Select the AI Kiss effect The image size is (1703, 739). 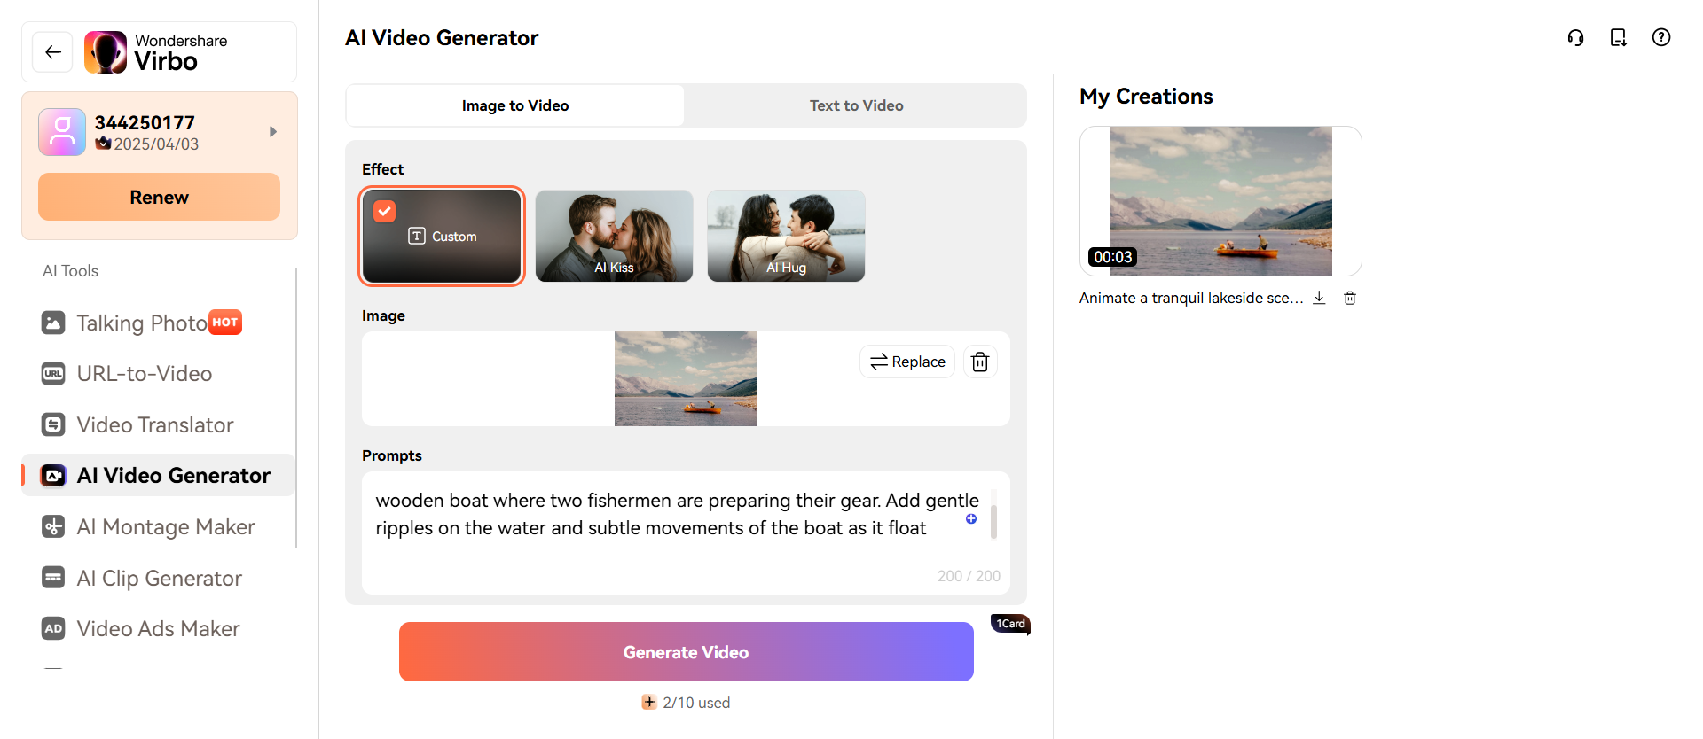coord(614,236)
